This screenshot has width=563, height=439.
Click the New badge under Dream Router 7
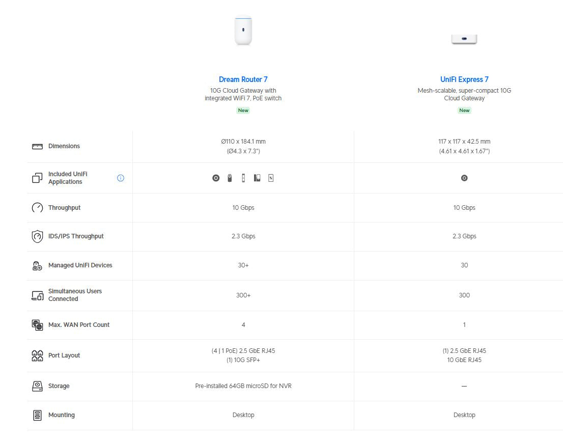(243, 111)
